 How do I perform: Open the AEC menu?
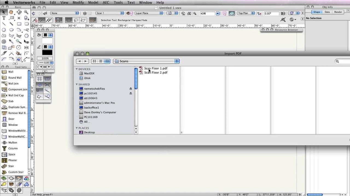106,2
